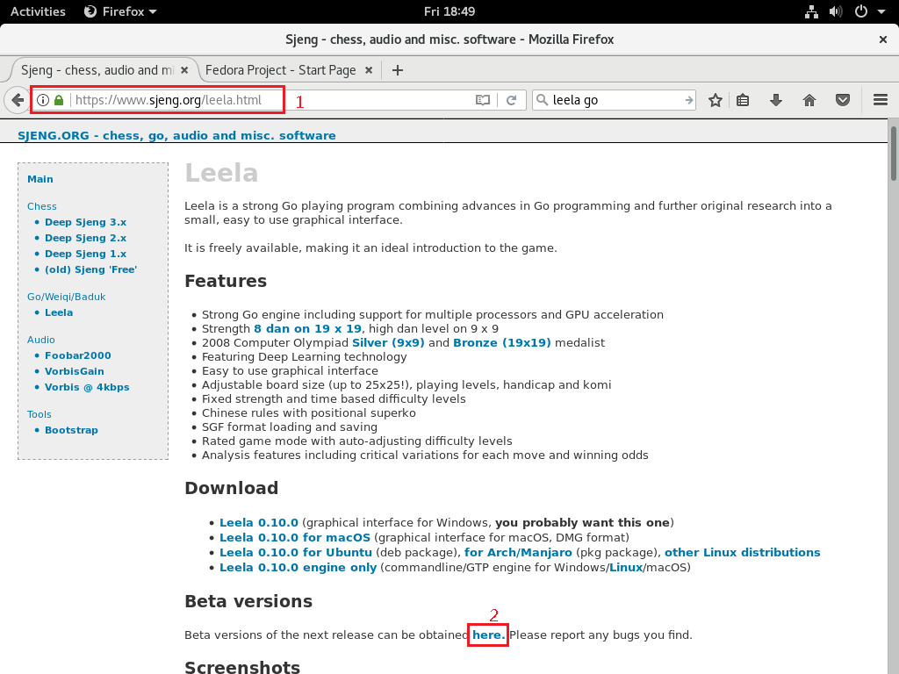Open VorbisGain sidebar link
This screenshot has width=899, height=674.
[x=75, y=371]
